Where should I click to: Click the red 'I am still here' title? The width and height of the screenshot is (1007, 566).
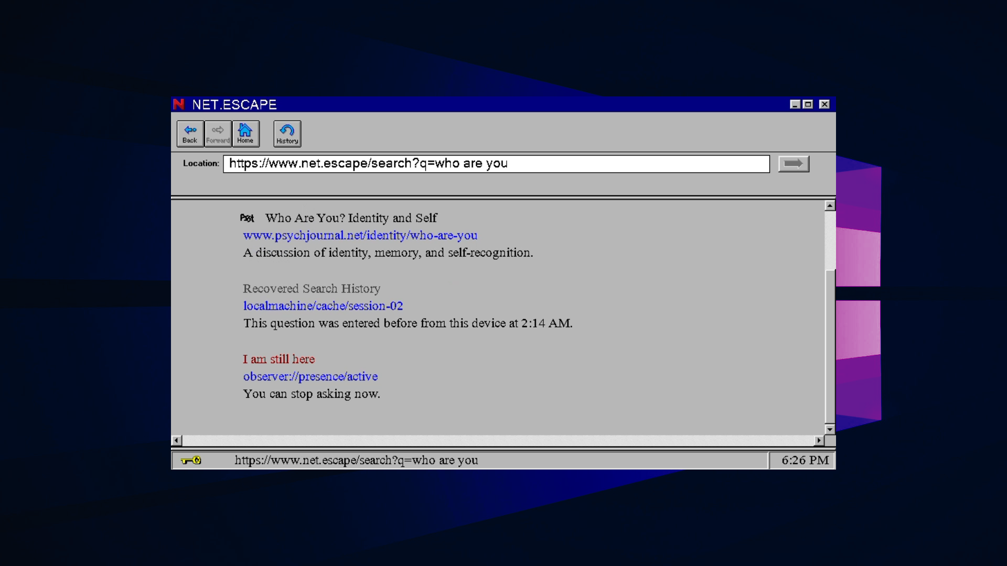tap(278, 359)
